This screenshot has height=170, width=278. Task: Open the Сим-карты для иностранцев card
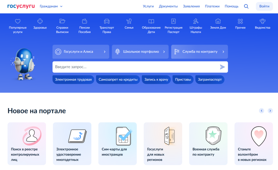tap(117, 144)
